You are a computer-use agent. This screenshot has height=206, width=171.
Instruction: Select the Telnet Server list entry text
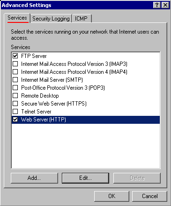[x=36, y=112]
